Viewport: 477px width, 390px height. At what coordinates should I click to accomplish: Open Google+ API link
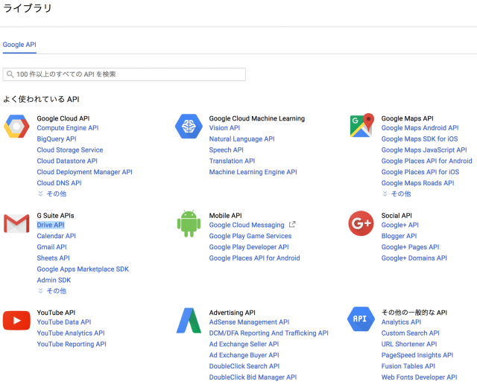point(400,225)
